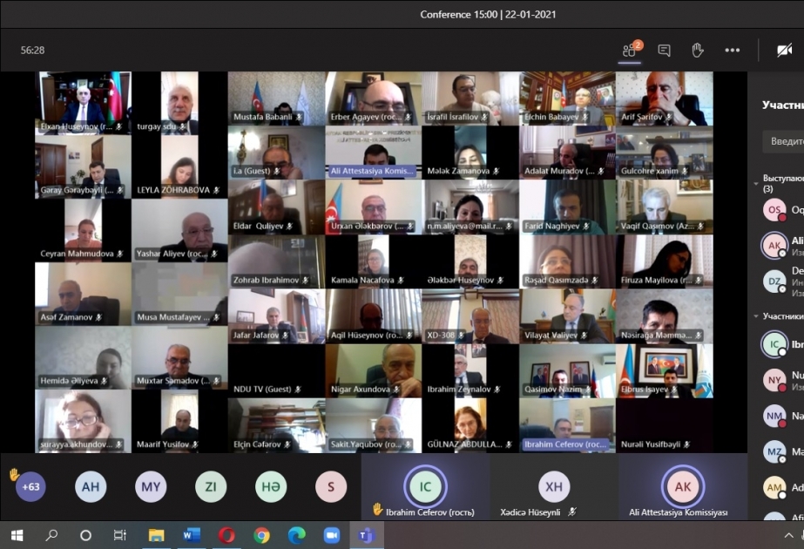Select highlighted Ibrahim Ceferov video tile
804x549 pixels.
tap(568, 426)
